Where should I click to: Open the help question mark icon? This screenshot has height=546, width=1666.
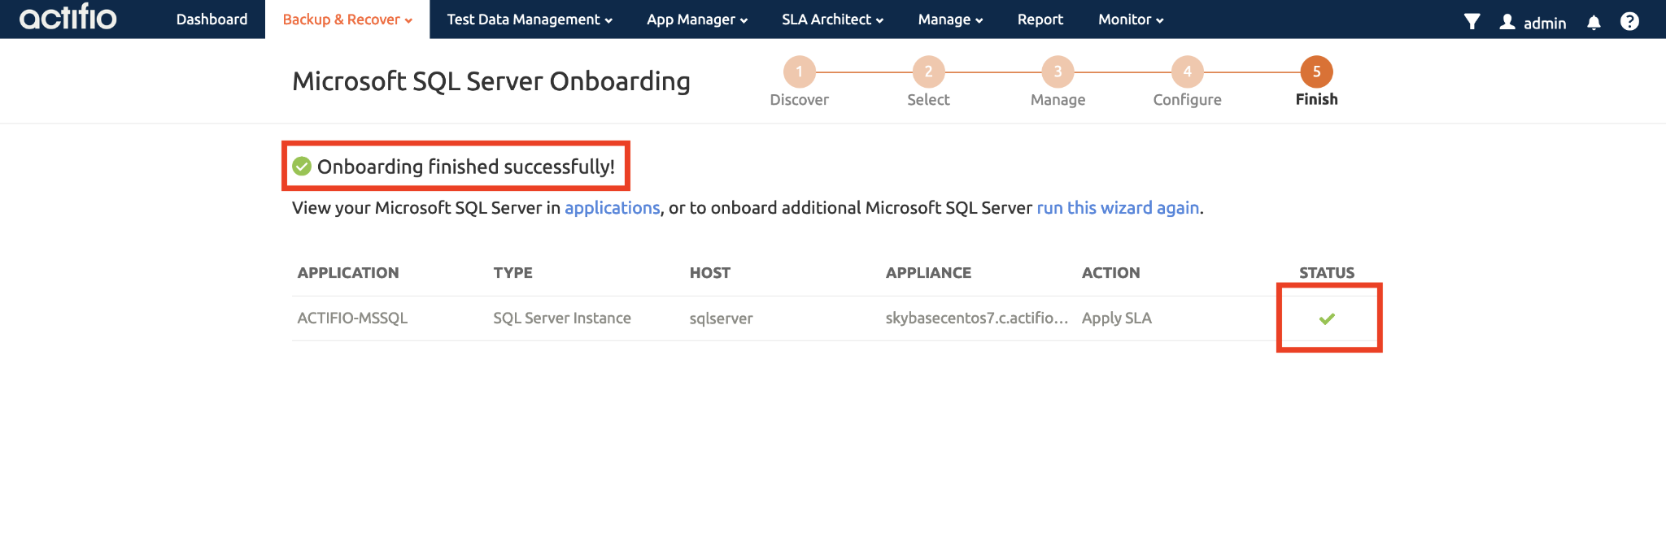1629,22
